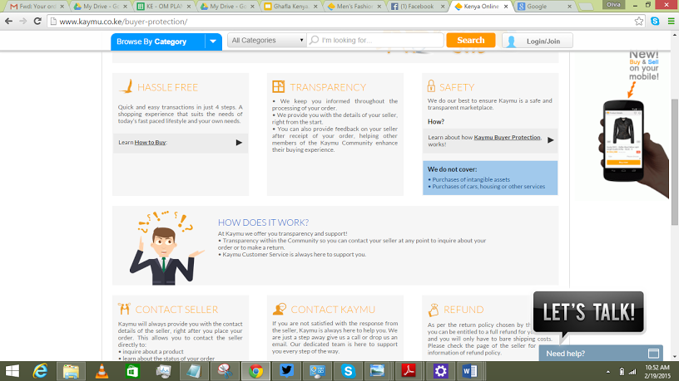This screenshot has height=381, width=679.
Task: Click the Login user avatar icon
Action: (x=511, y=42)
